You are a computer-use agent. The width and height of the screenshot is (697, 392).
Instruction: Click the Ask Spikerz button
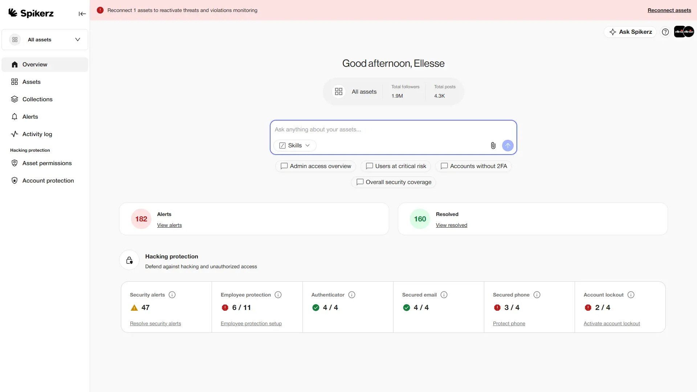630,32
